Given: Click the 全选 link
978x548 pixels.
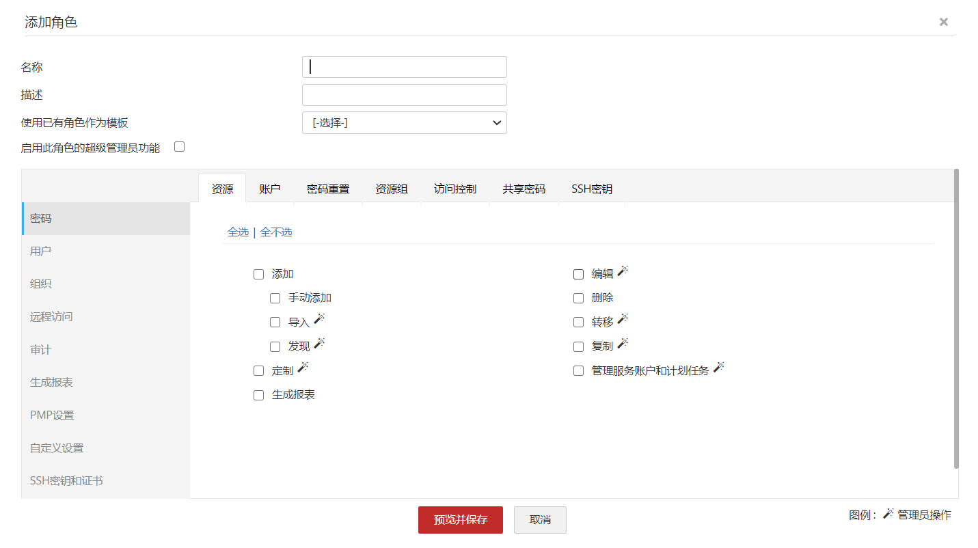Looking at the screenshot, I should [x=238, y=232].
